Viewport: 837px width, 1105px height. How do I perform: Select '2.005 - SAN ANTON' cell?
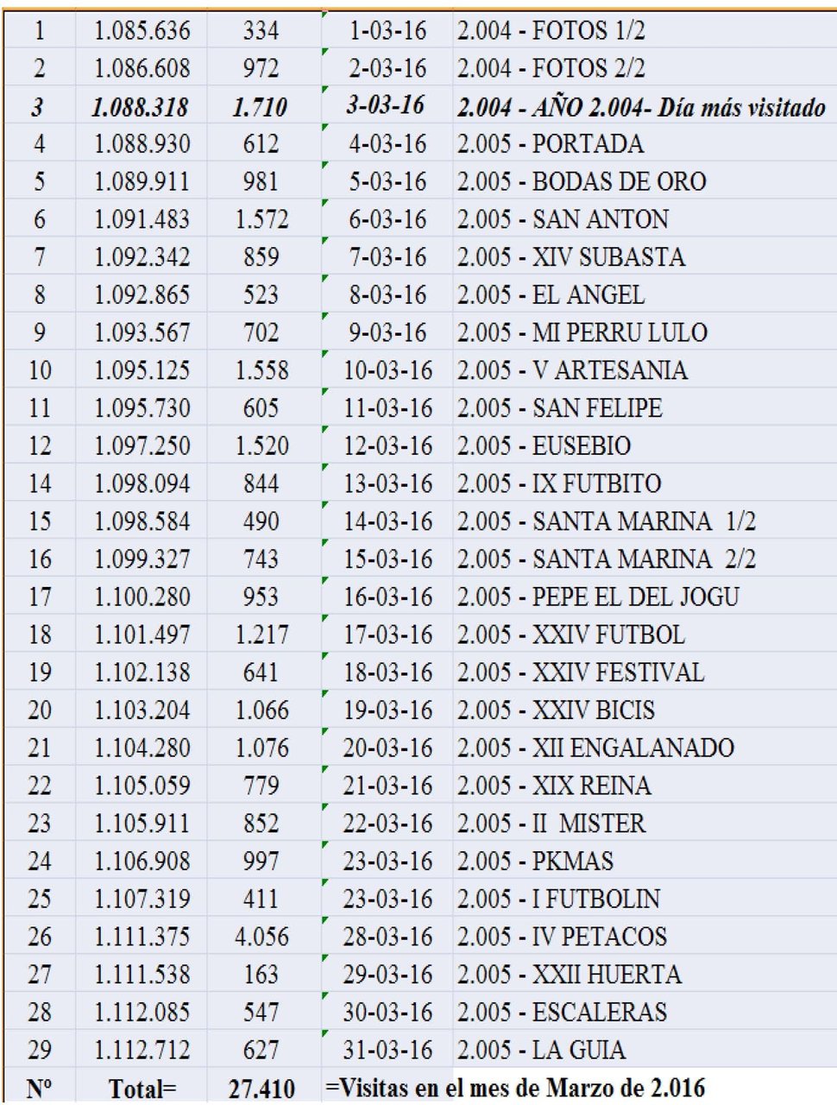[645, 219]
